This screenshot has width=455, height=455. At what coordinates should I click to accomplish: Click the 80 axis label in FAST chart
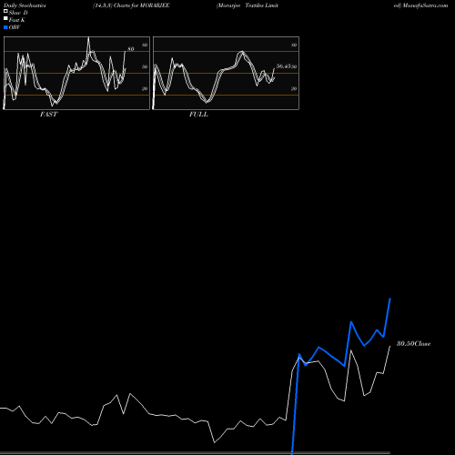(145, 45)
